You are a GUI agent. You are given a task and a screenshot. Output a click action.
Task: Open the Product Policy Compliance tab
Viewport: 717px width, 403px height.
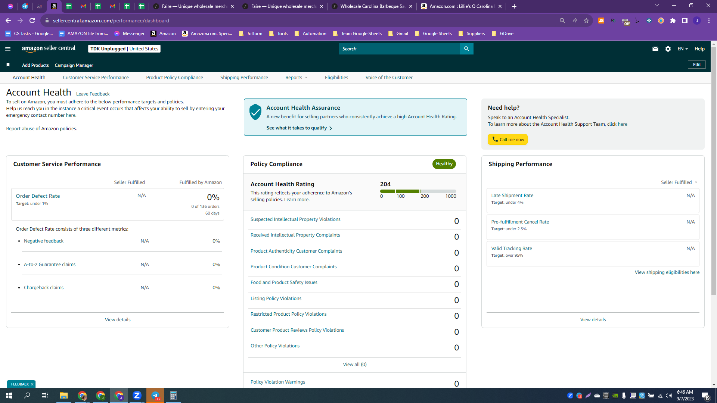click(x=174, y=78)
